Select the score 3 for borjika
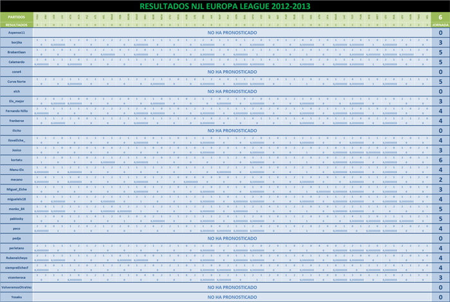 [x=440, y=42]
